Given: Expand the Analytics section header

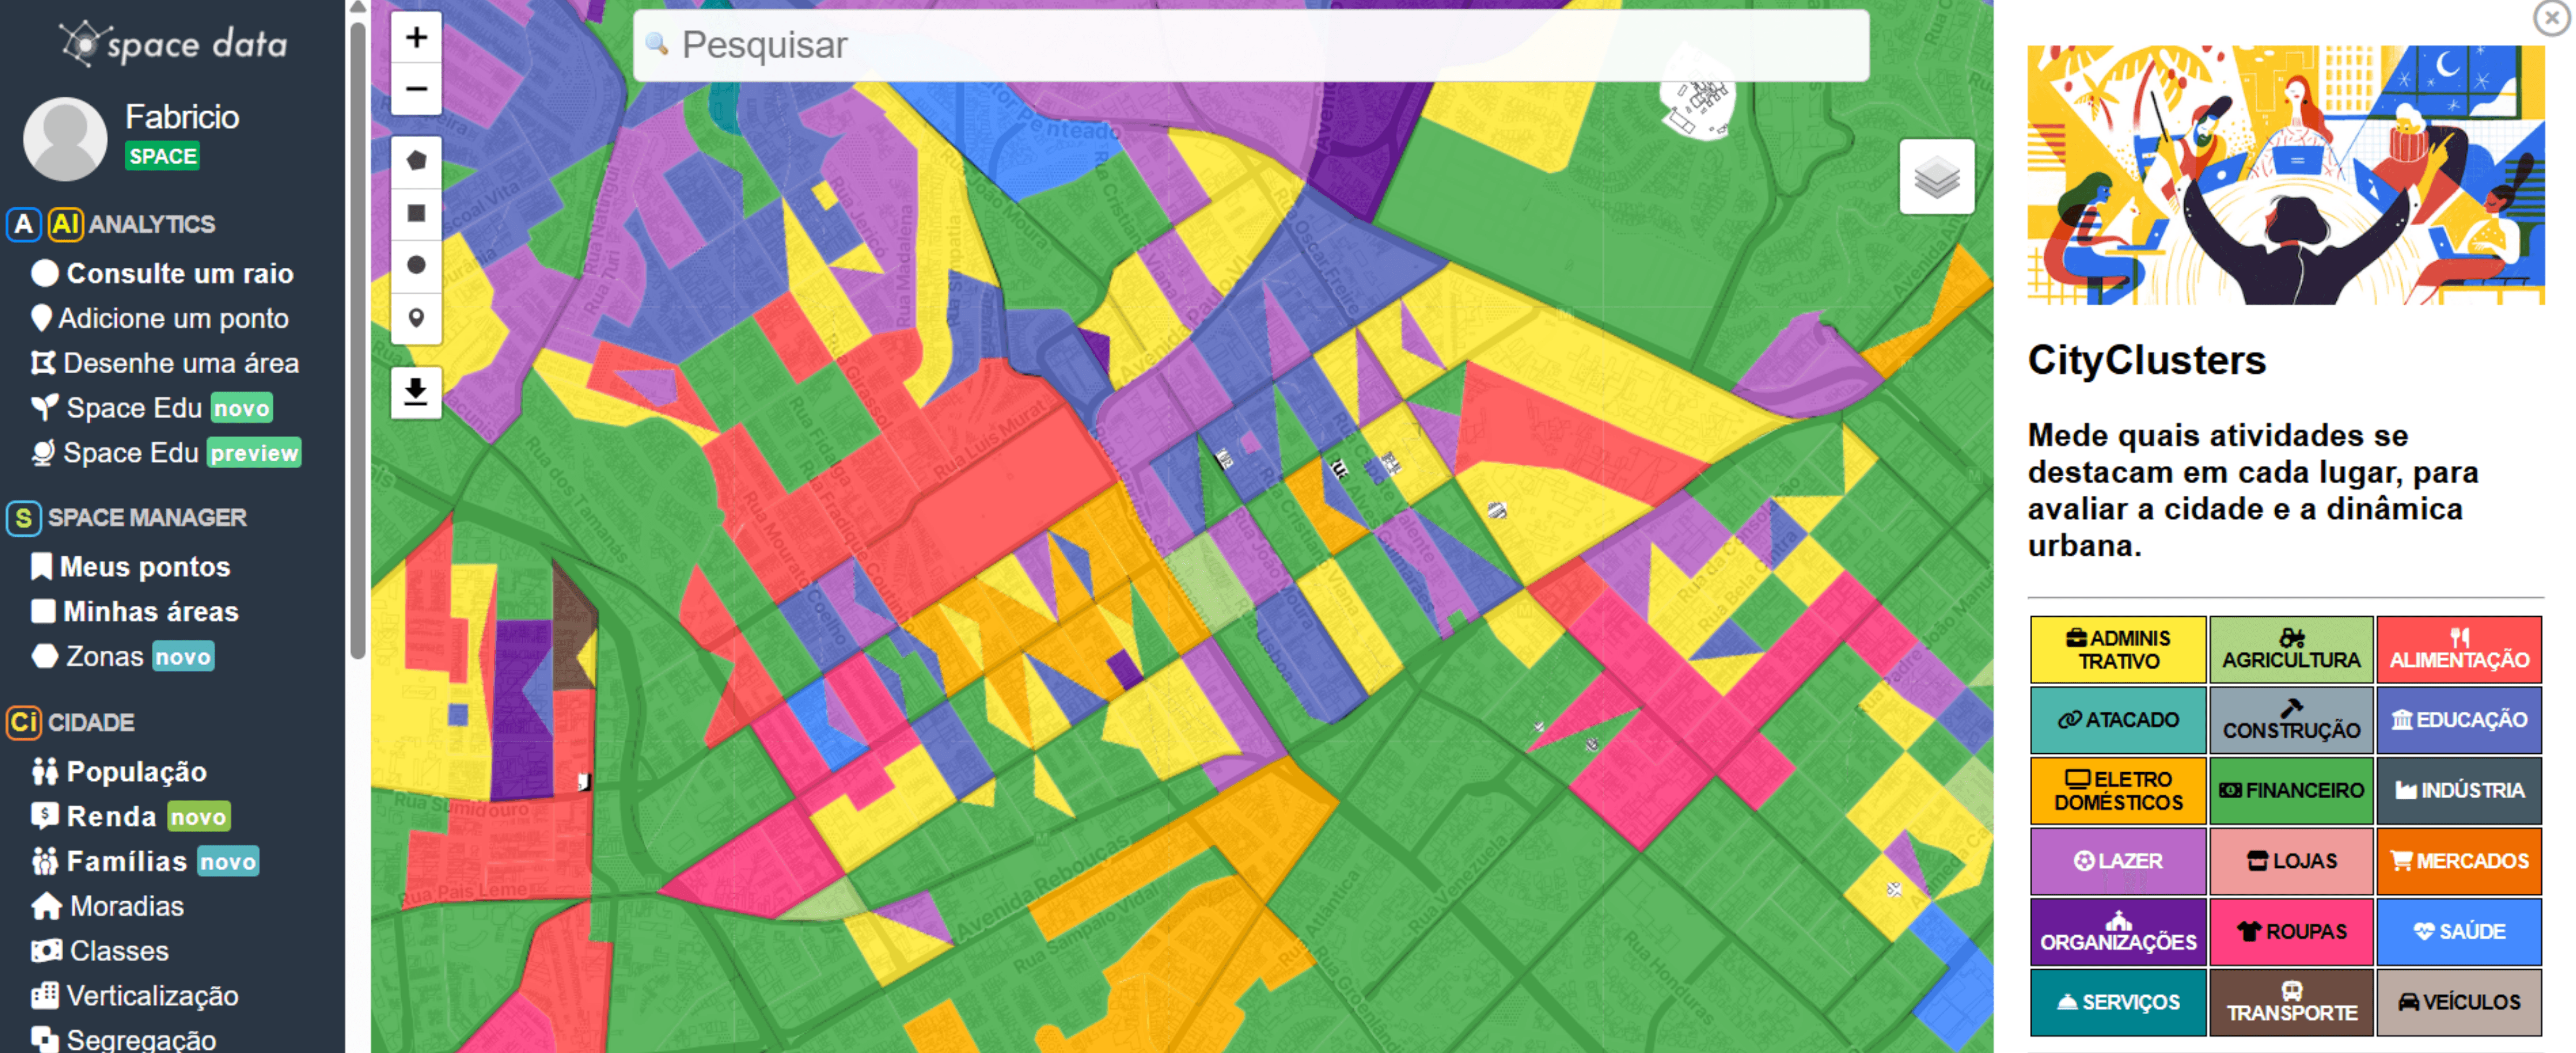Looking at the screenshot, I should [x=150, y=224].
